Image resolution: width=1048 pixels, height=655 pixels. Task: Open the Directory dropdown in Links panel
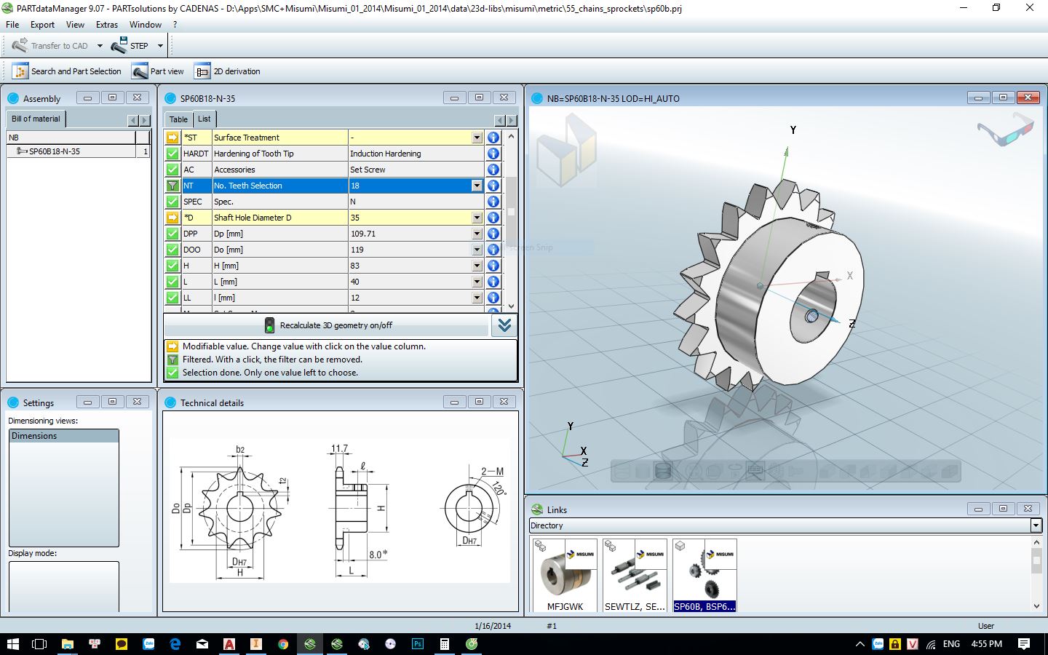click(1036, 525)
